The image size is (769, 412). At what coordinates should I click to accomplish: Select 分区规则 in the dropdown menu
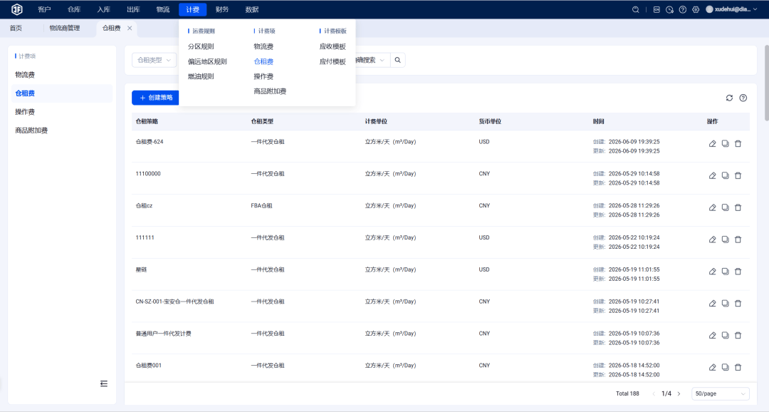(201, 46)
